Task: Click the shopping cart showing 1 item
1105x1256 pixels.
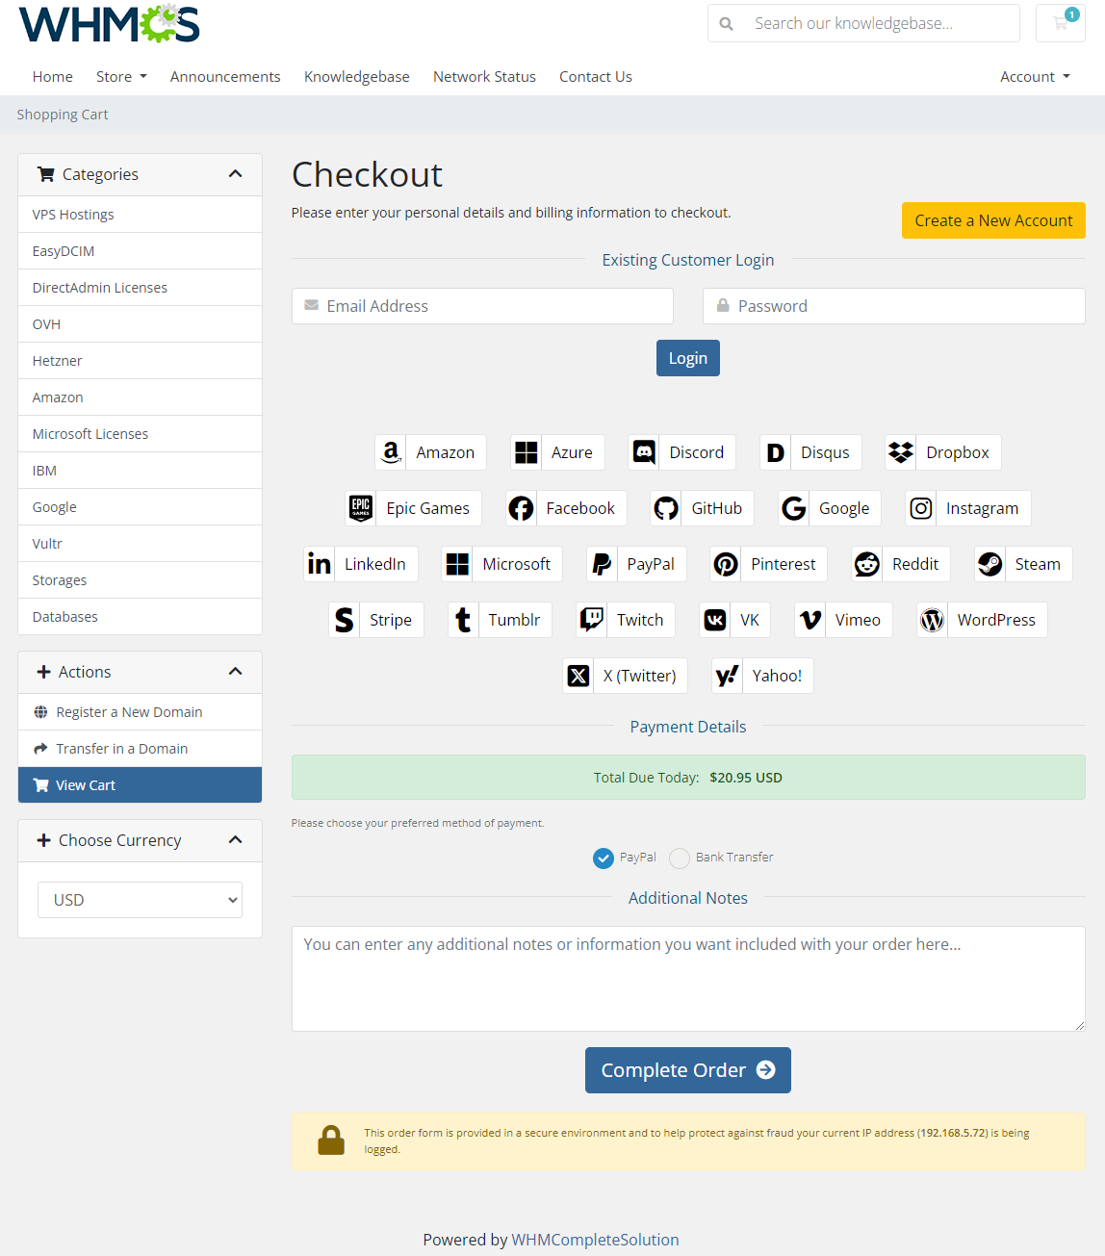Action: click(1060, 22)
